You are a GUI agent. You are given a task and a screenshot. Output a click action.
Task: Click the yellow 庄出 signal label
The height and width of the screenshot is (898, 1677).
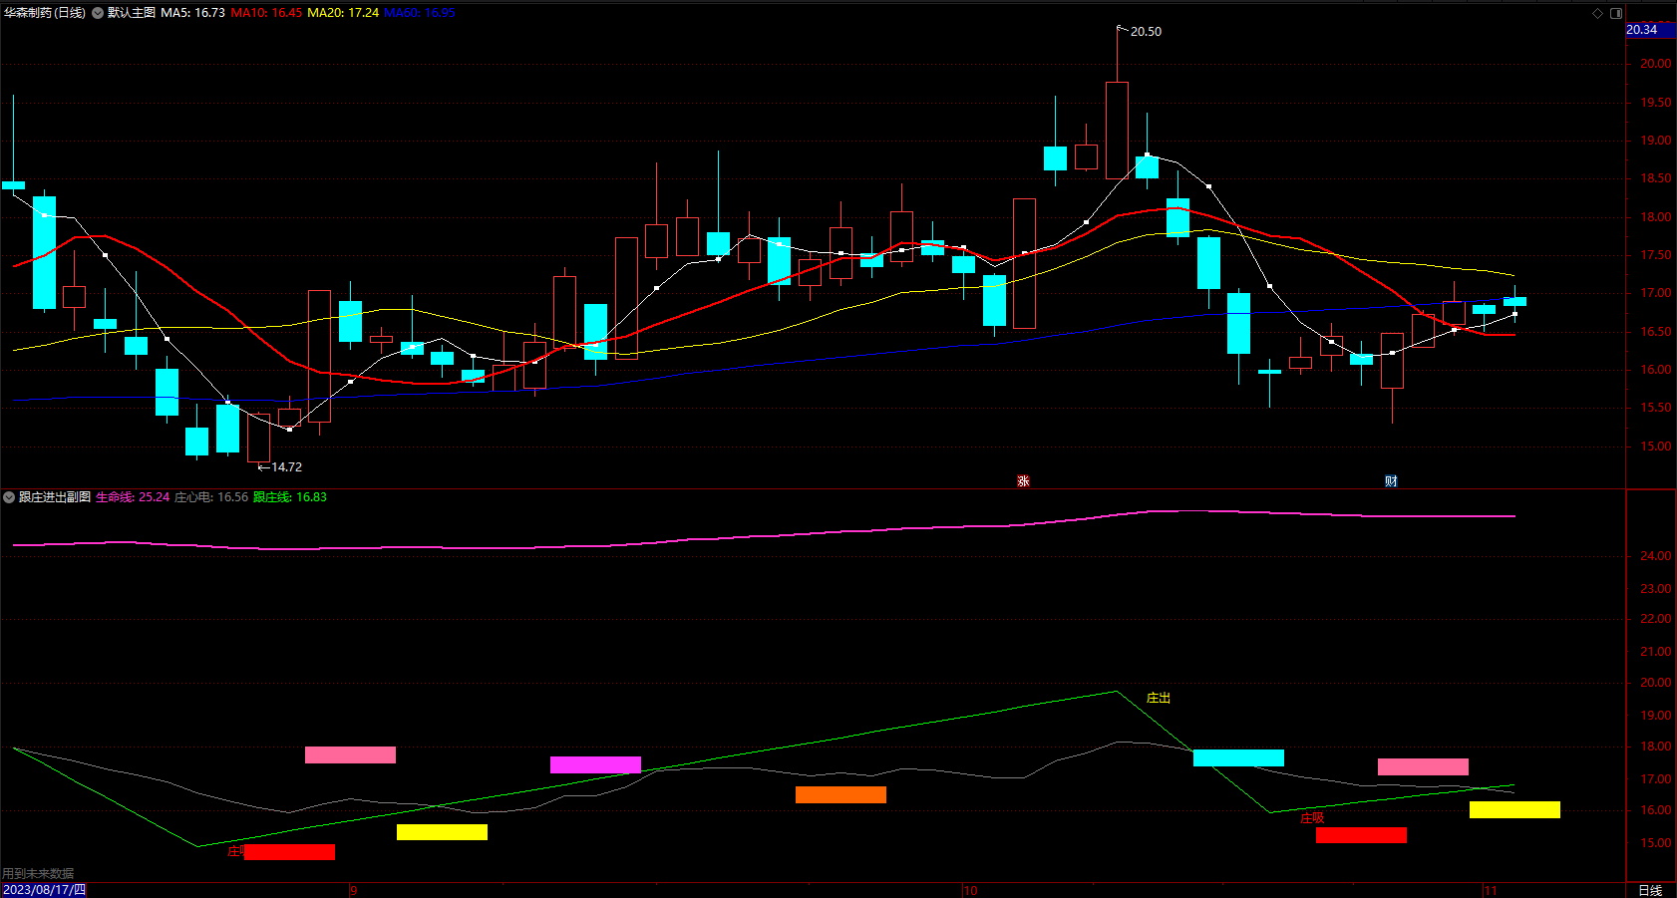click(x=1159, y=699)
